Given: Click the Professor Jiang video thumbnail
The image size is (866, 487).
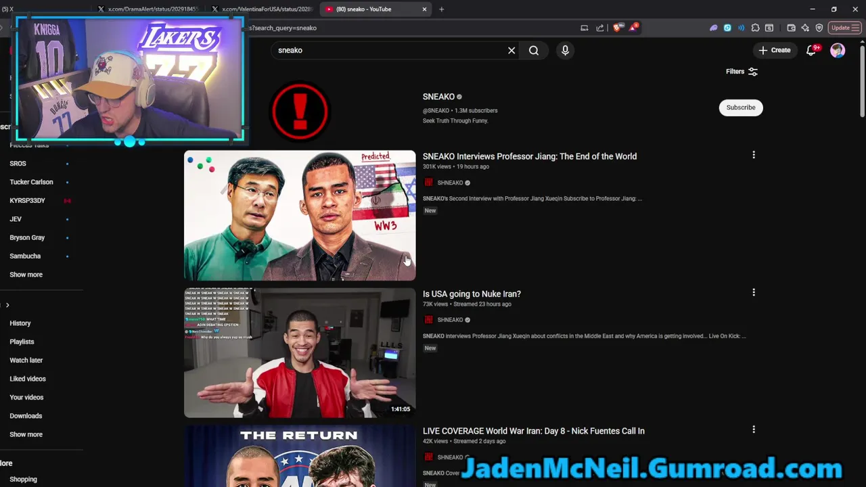Looking at the screenshot, I should point(300,215).
